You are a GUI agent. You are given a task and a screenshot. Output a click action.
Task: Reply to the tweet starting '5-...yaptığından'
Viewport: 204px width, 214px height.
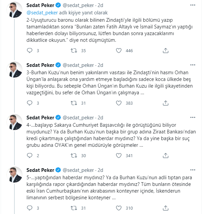pos(29,208)
